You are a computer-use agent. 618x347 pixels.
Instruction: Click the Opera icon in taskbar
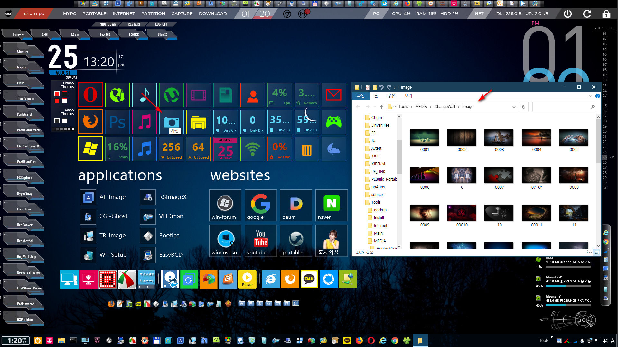coord(371,341)
